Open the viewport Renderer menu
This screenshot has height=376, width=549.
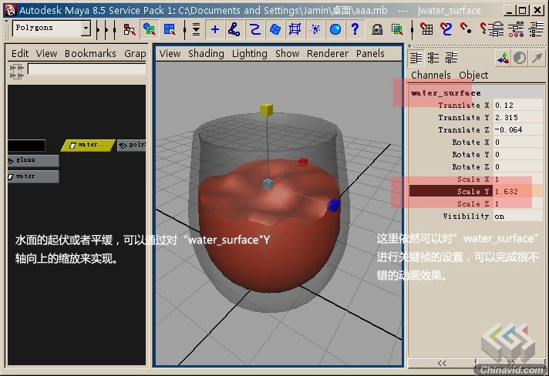[328, 53]
